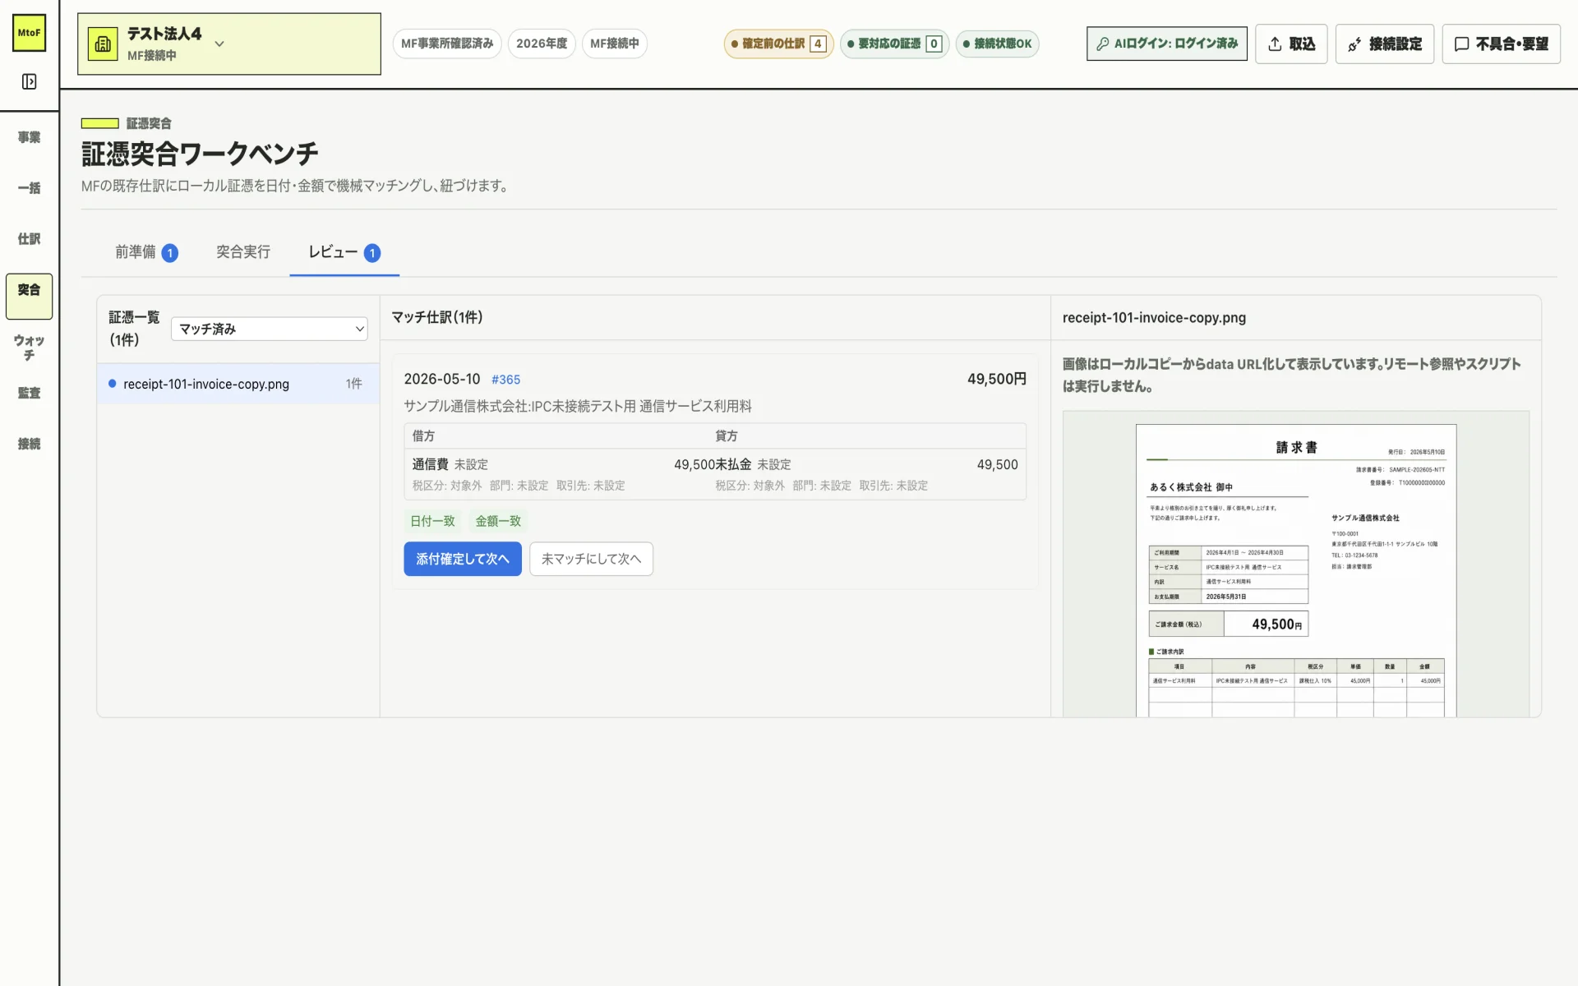Select receipt-101-invoice-copy.png in the list
Screen dimensions: 1578x986
[x=238, y=384]
